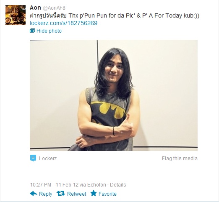Expand tweet Details
Screen dimensions: 219x202
point(118,185)
